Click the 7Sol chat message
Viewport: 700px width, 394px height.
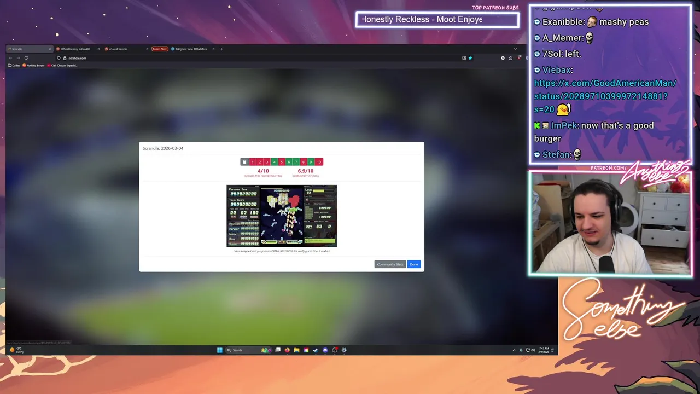[558, 54]
